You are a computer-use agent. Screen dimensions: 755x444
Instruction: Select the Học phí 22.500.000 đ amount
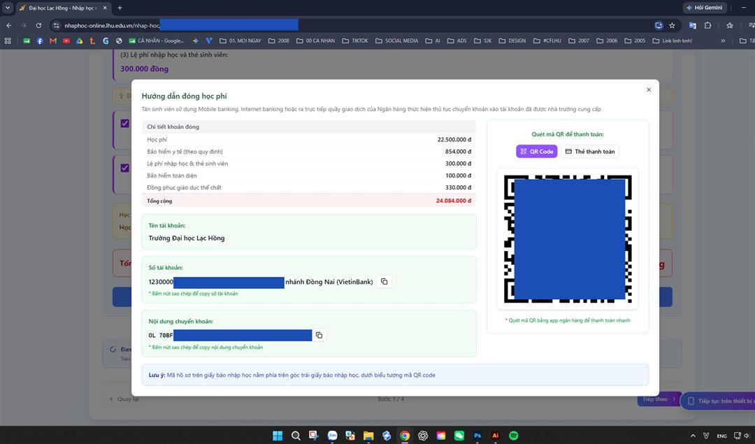click(454, 140)
